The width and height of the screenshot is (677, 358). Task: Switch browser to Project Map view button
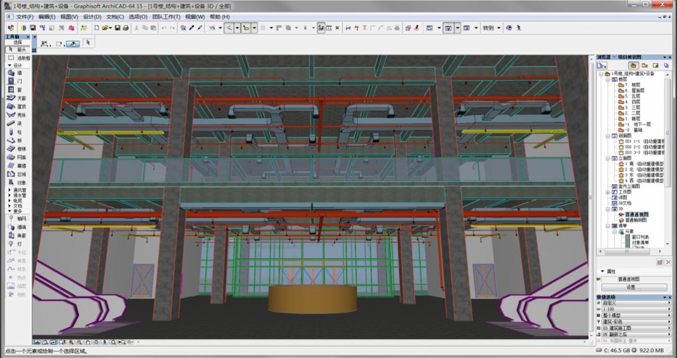pyautogui.click(x=634, y=65)
